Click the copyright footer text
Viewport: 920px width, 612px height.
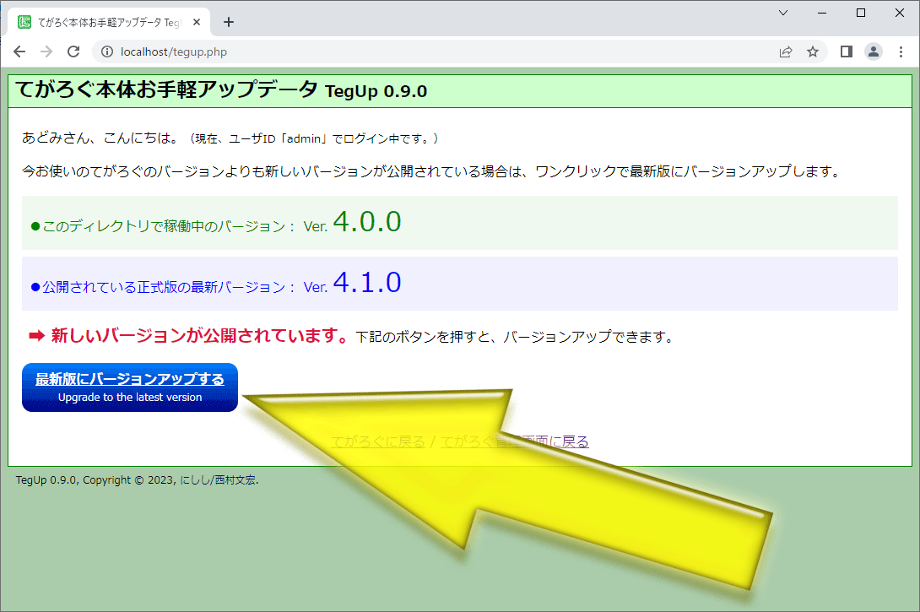(x=137, y=480)
